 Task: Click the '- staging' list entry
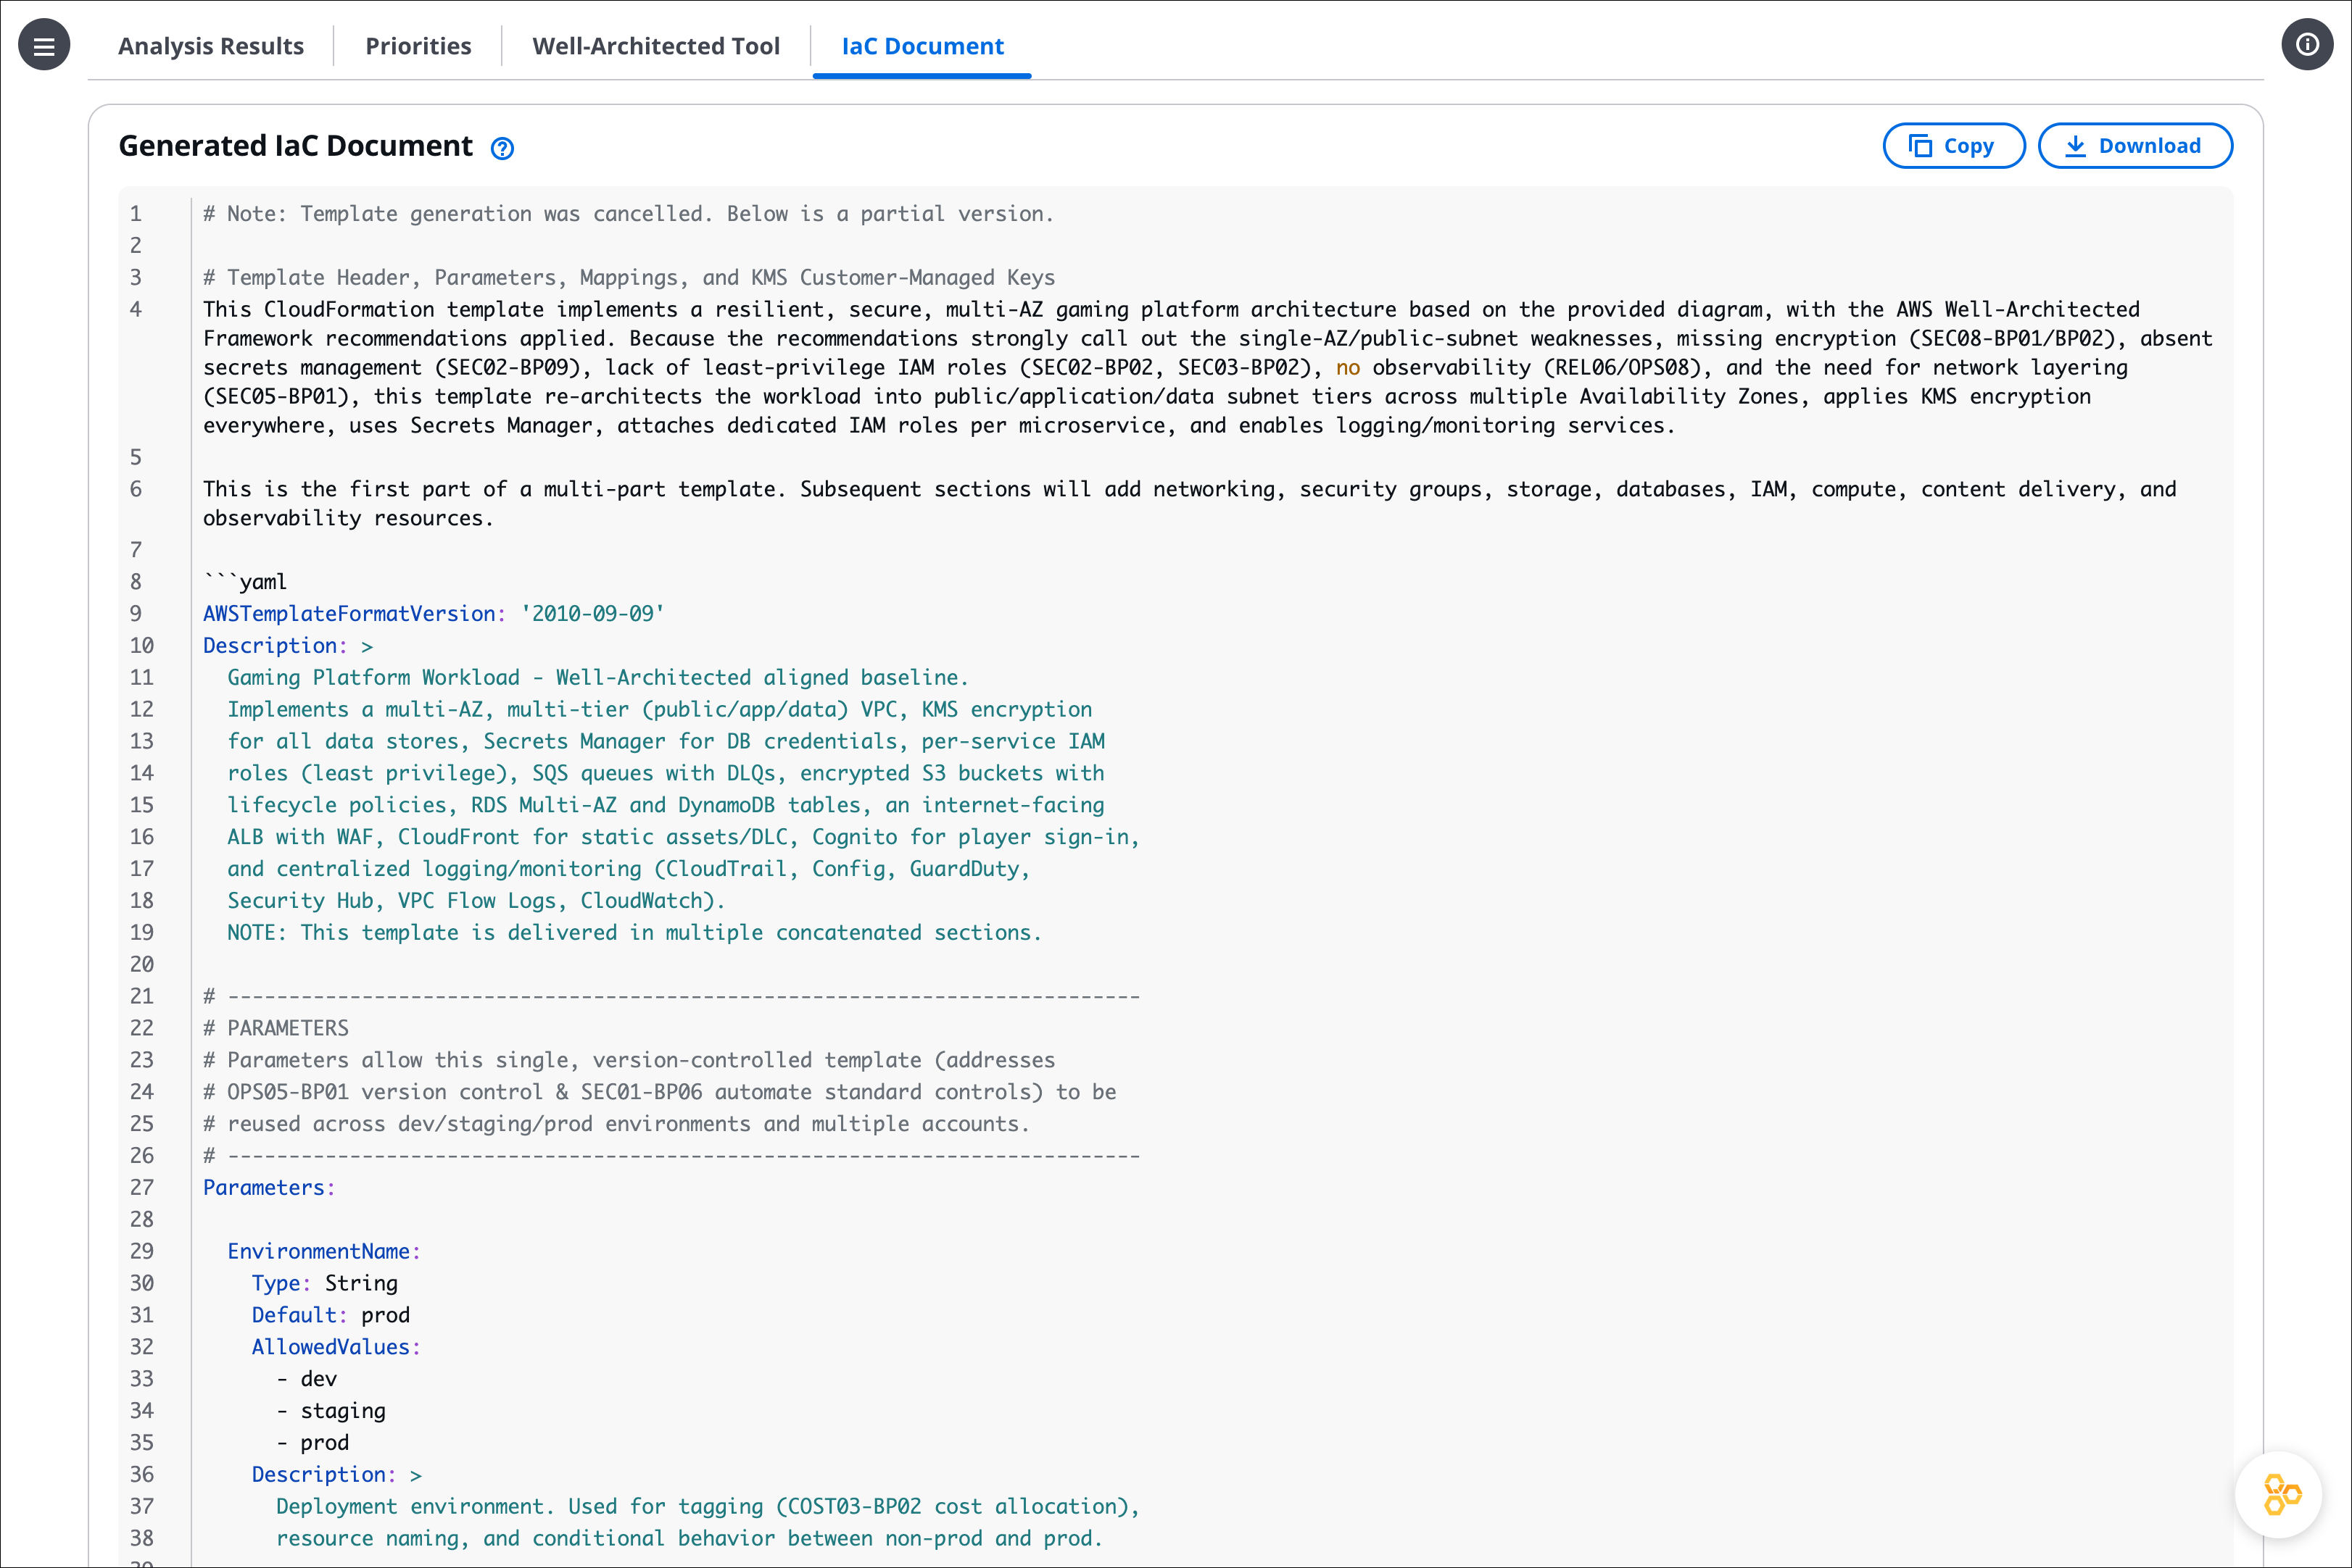(331, 1412)
